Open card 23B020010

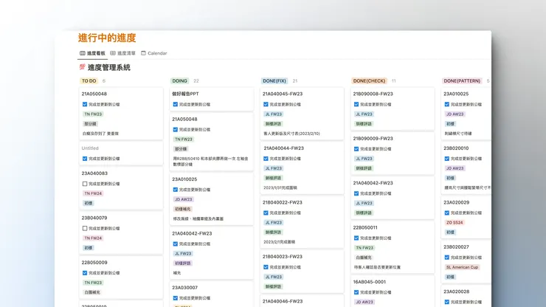[x=466, y=168]
